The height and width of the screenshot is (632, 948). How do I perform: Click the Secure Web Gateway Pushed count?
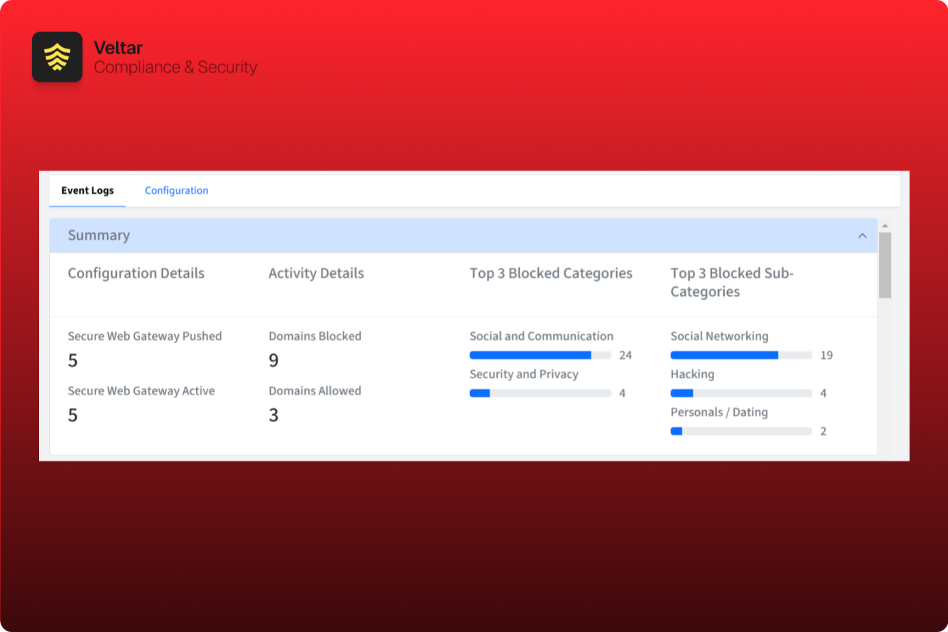point(72,360)
